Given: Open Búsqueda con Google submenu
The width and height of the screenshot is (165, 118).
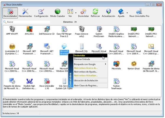Looking at the screenshot, I should [x=90, y=64].
